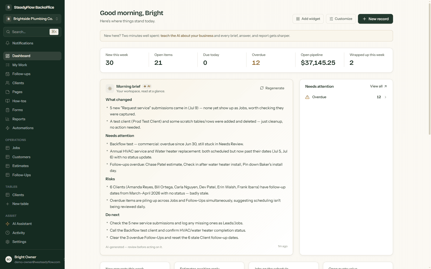Click the page vertical scrollbar

[430, 69]
